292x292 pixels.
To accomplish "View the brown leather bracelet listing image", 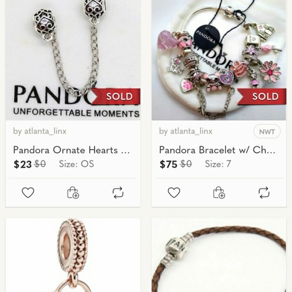I will 219,255.
